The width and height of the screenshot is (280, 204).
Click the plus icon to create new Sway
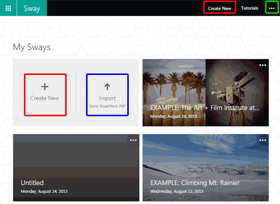tap(45, 87)
